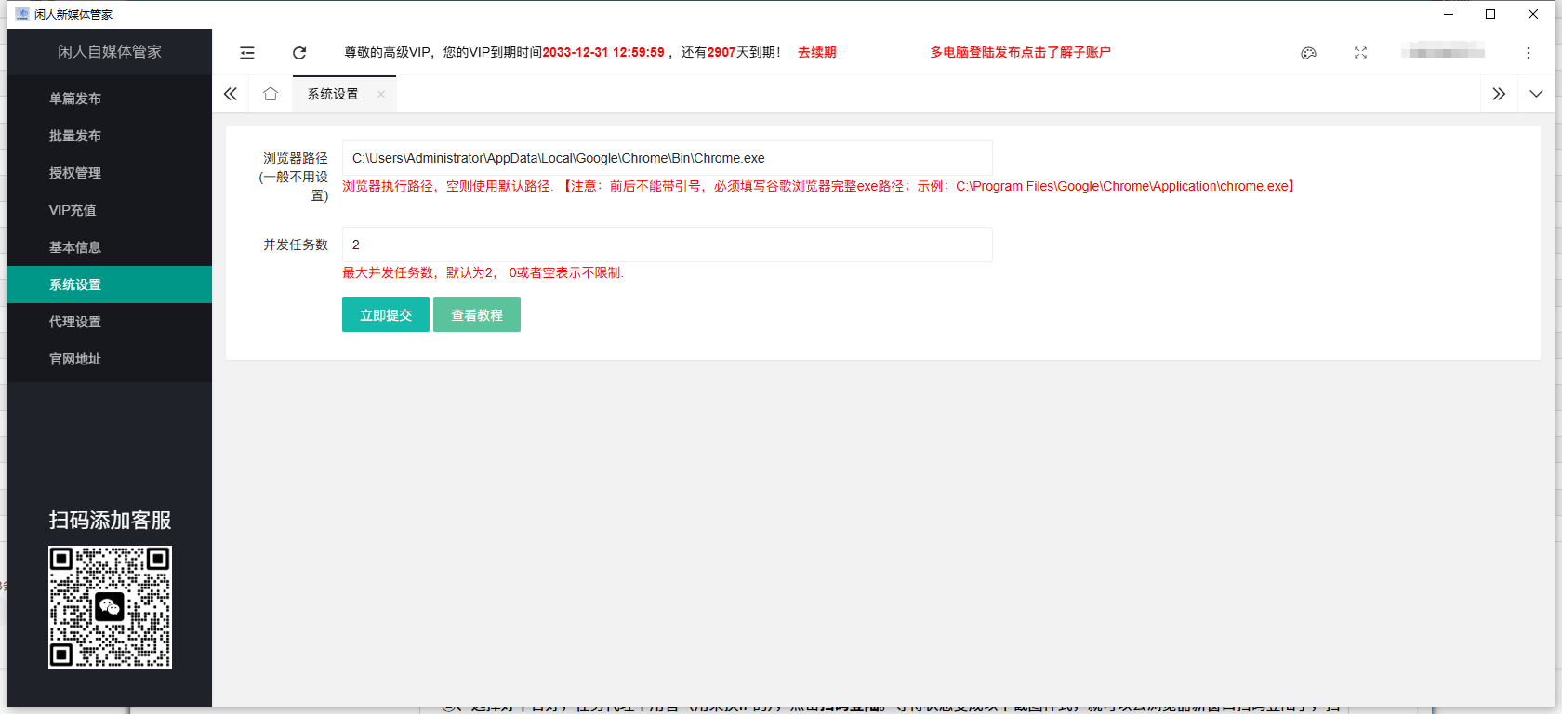The width and height of the screenshot is (1562, 714).
Task: Open 单篇发布 in the sidebar
Action: 110,99
